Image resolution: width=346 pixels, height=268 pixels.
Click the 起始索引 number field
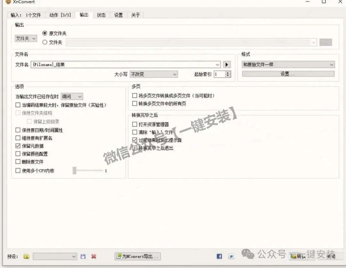point(220,74)
